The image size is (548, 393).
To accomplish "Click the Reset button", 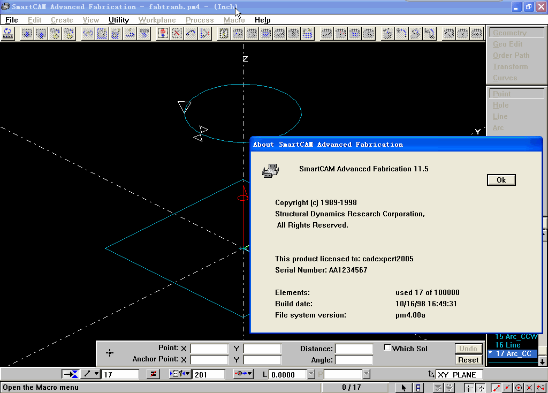I will (468, 360).
